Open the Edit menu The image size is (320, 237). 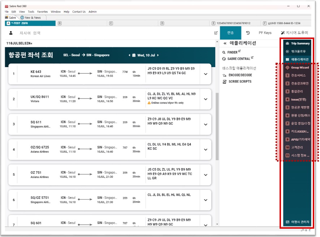click(14, 12)
